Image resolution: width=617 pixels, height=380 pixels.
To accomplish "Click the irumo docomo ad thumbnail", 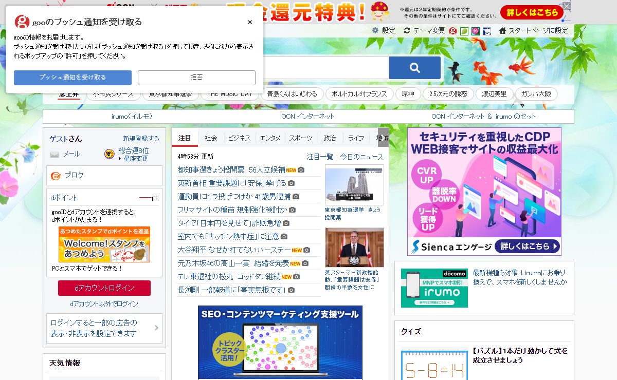I will click(x=434, y=288).
